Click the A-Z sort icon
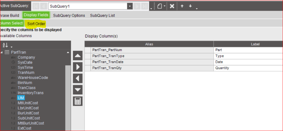This screenshot has height=131, width=283. (x=6, y=45)
